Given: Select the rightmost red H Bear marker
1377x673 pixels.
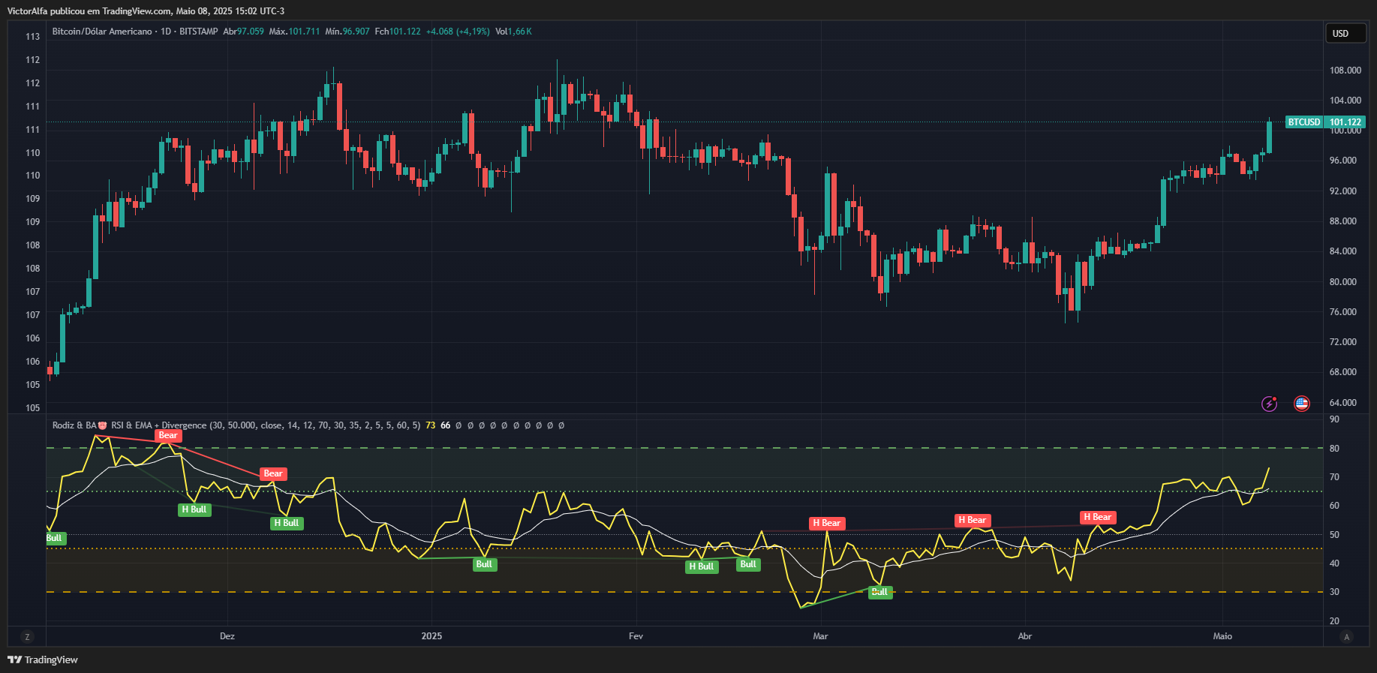Looking at the screenshot, I should [x=1098, y=517].
